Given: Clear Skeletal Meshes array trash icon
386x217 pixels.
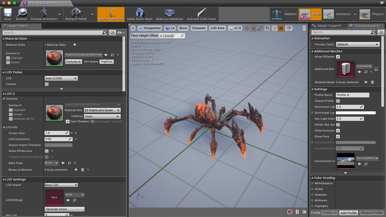Looking at the screenshot, I should tap(372, 82).
